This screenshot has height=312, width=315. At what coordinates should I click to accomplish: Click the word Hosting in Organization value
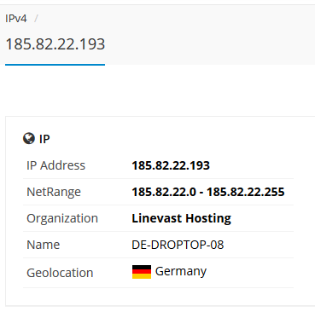pyautogui.click(x=208, y=219)
